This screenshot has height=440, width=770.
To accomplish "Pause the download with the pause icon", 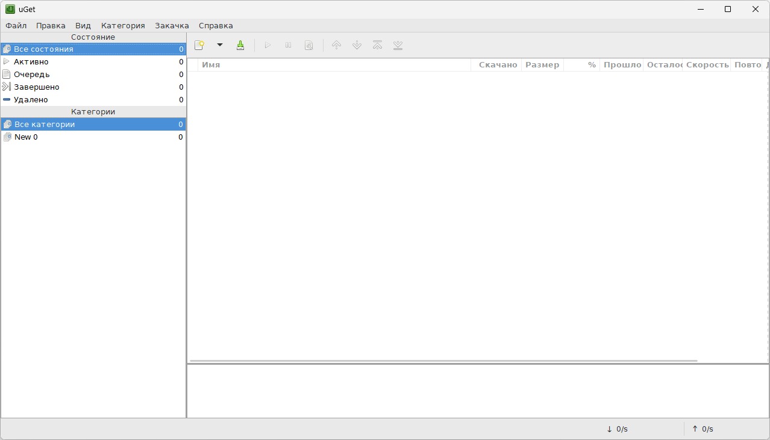I will pos(289,45).
